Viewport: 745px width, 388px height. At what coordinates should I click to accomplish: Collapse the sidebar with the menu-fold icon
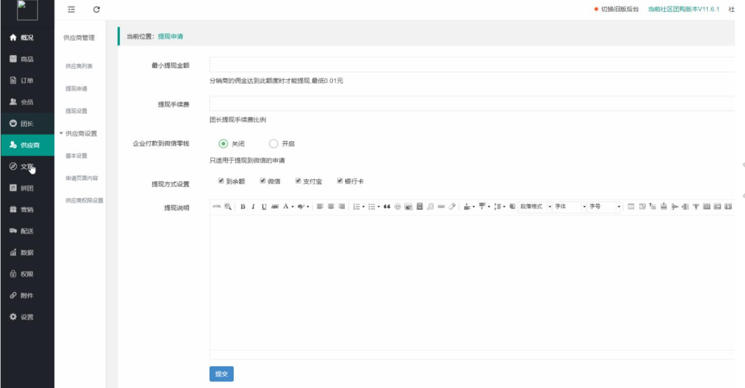72,9
